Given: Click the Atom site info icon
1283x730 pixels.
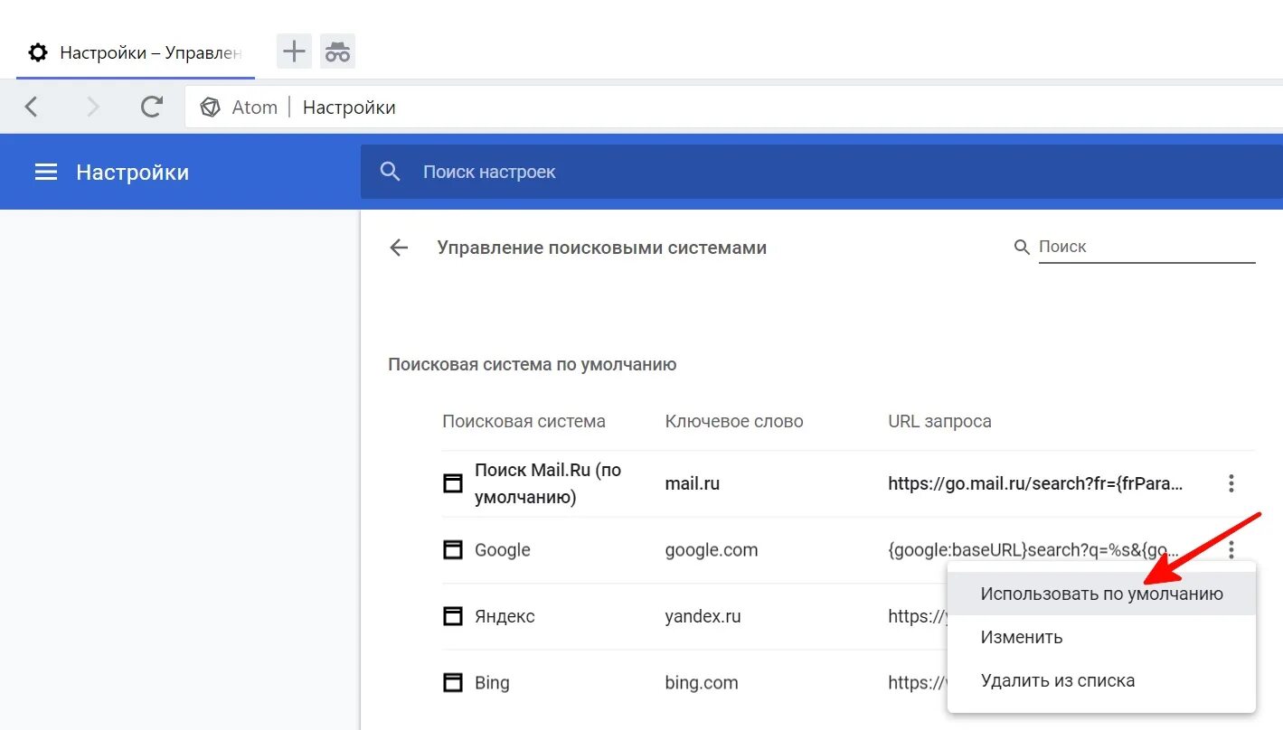Looking at the screenshot, I should [211, 108].
